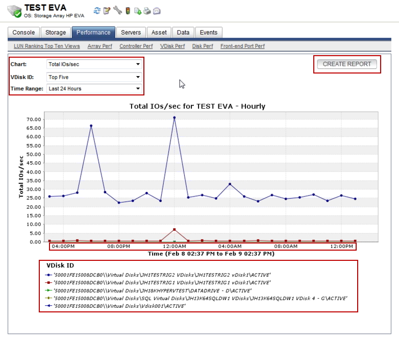Screen dimensions: 399x342
Task: Click the edit notepad pencil icon
Action: point(107,11)
